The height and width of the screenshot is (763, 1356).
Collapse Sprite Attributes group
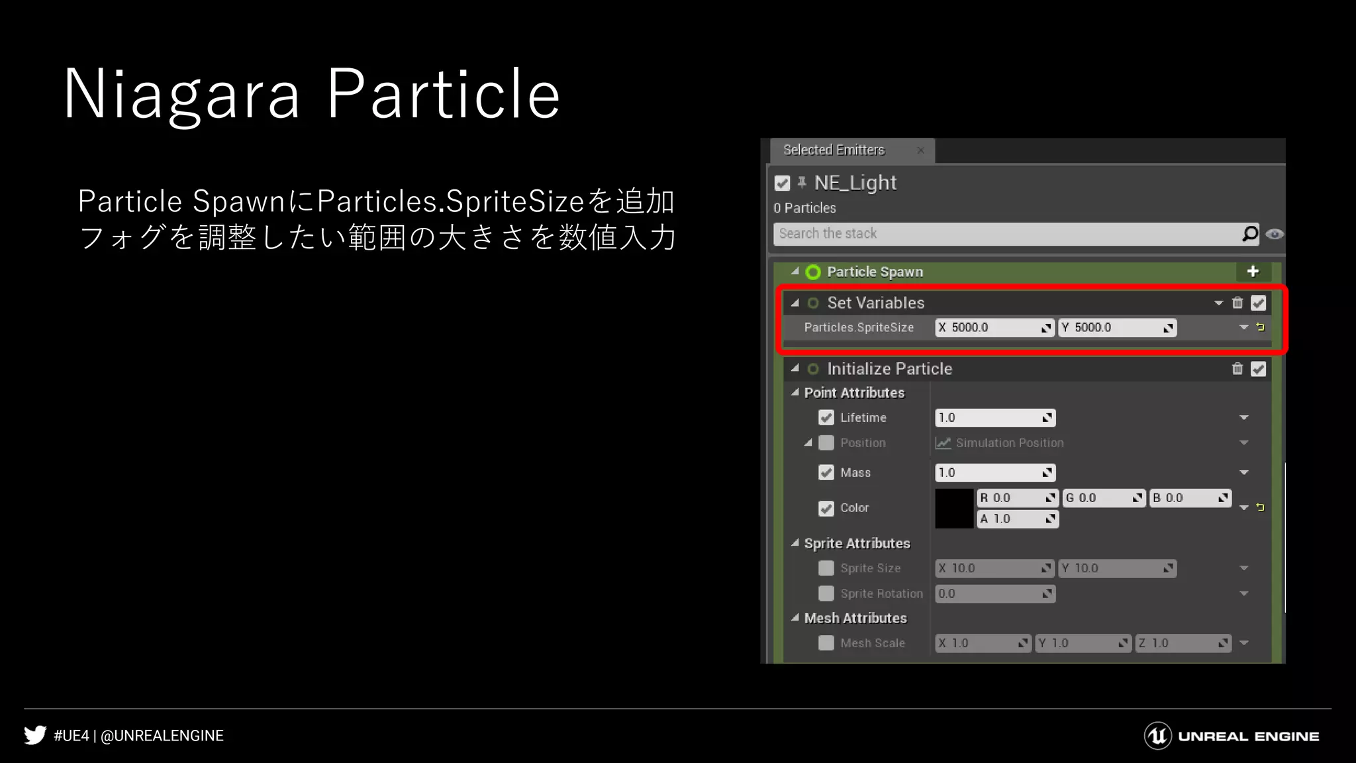pyautogui.click(x=795, y=542)
